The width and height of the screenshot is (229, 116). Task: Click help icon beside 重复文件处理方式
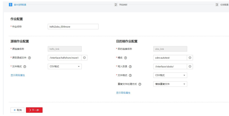140,84
